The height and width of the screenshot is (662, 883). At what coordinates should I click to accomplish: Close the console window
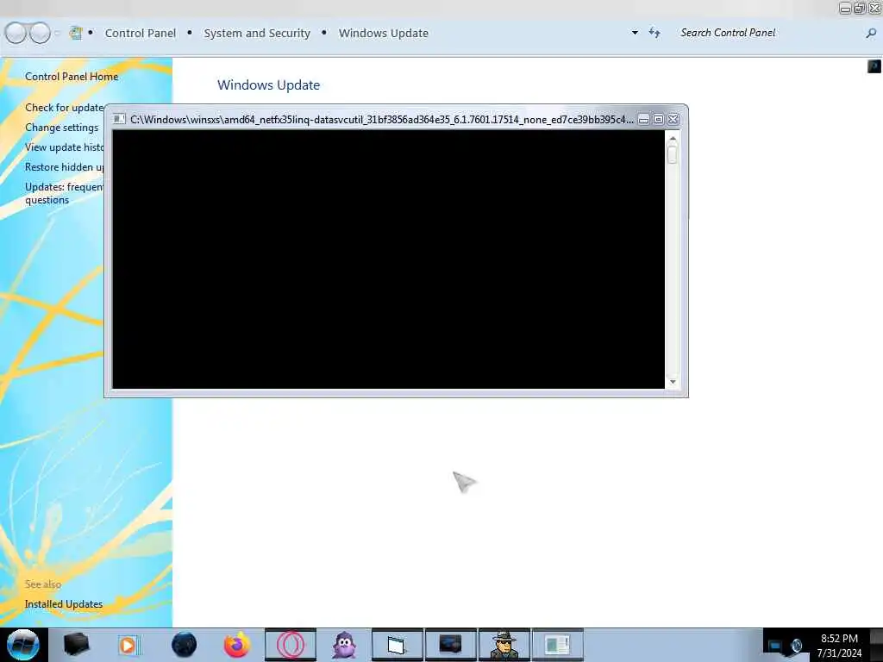click(673, 119)
